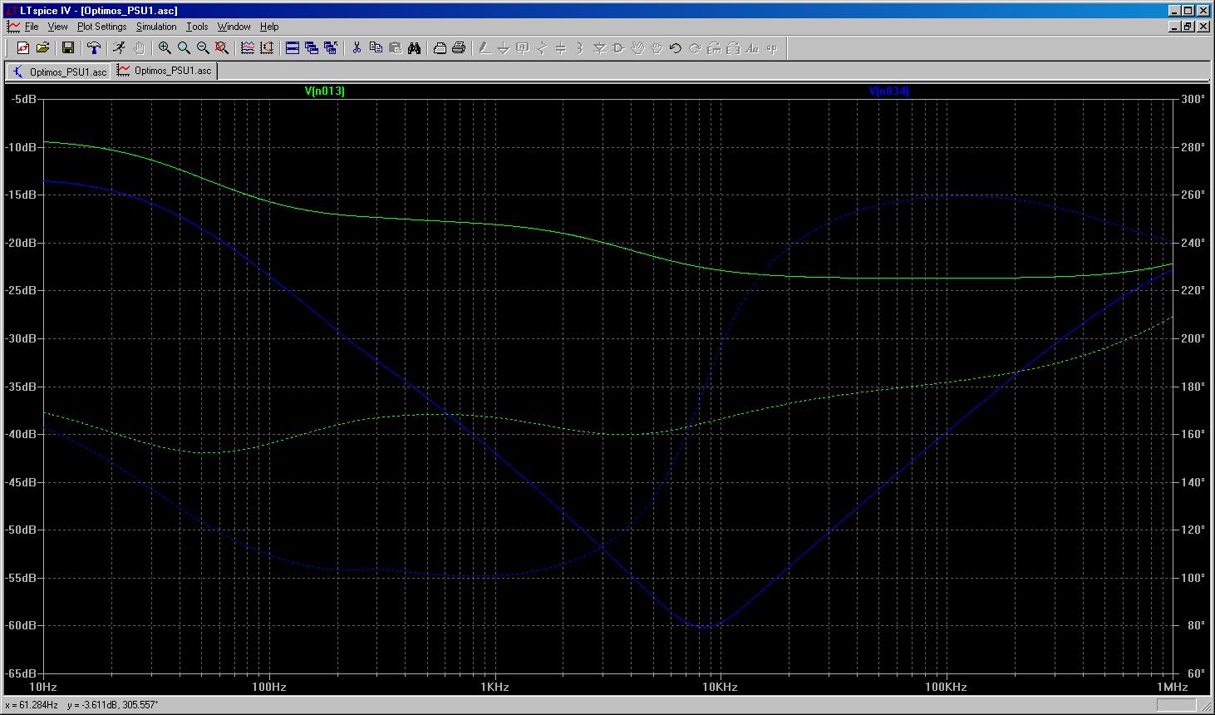Open the Plot Settings menu
This screenshot has width=1215, height=715.
[x=101, y=27]
